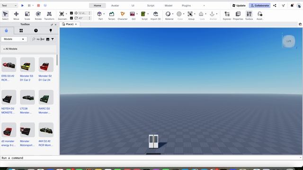
Task: Start playtest with the Play button
Action: pyautogui.click(x=22, y=6)
